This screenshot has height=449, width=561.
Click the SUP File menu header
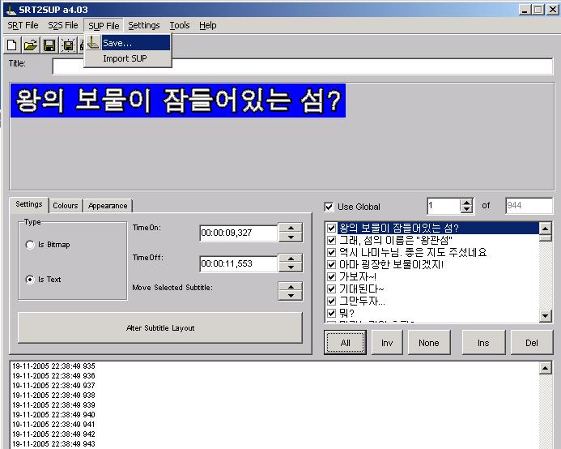[x=104, y=26]
